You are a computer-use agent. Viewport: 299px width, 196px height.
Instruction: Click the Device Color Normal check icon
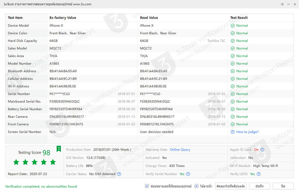(232, 33)
